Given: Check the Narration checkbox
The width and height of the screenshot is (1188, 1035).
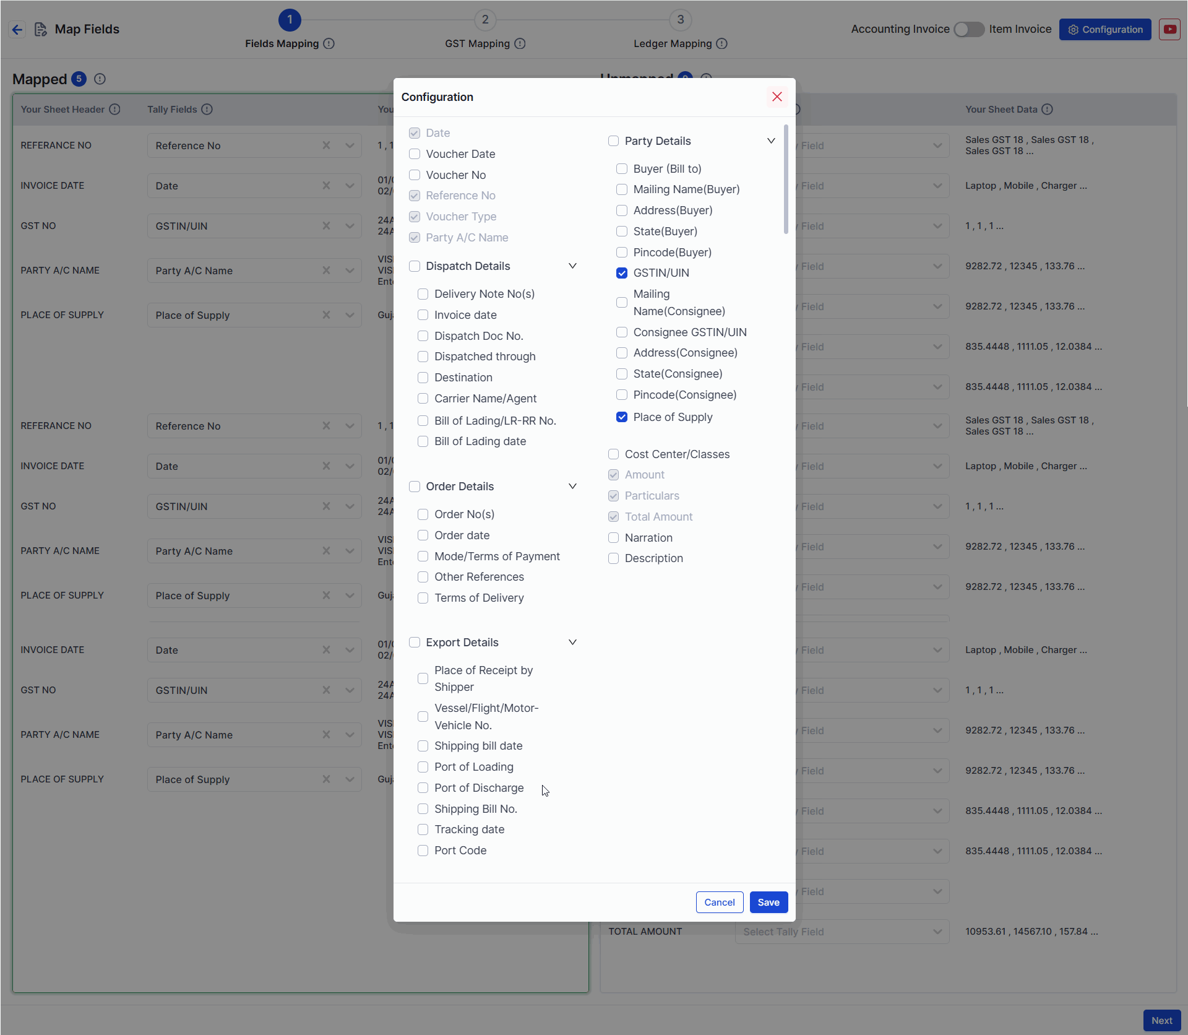Looking at the screenshot, I should (x=613, y=538).
